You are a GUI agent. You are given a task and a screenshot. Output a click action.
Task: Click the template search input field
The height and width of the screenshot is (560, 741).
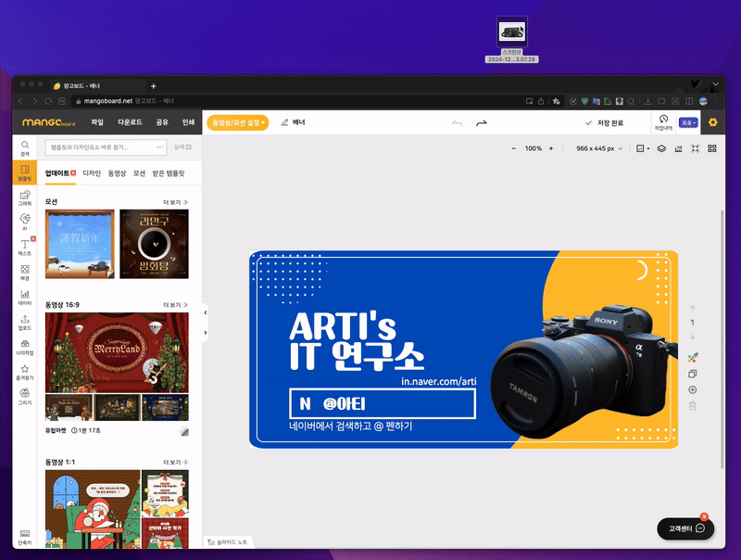(x=106, y=147)
